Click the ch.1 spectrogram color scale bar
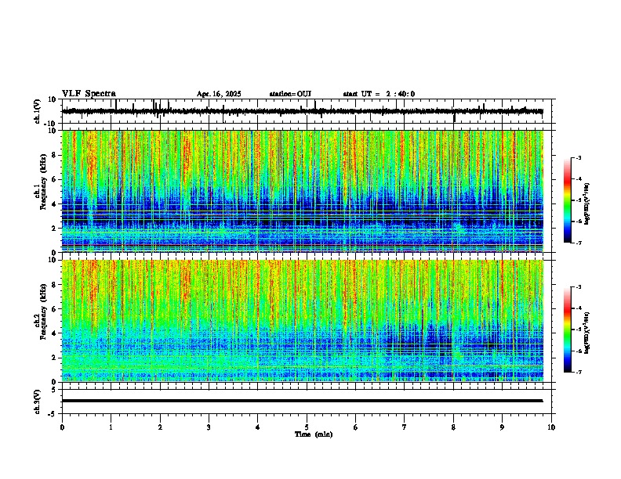Image resolution: width=621 pixels, height=479 pixels. click(x=568, y=200)
